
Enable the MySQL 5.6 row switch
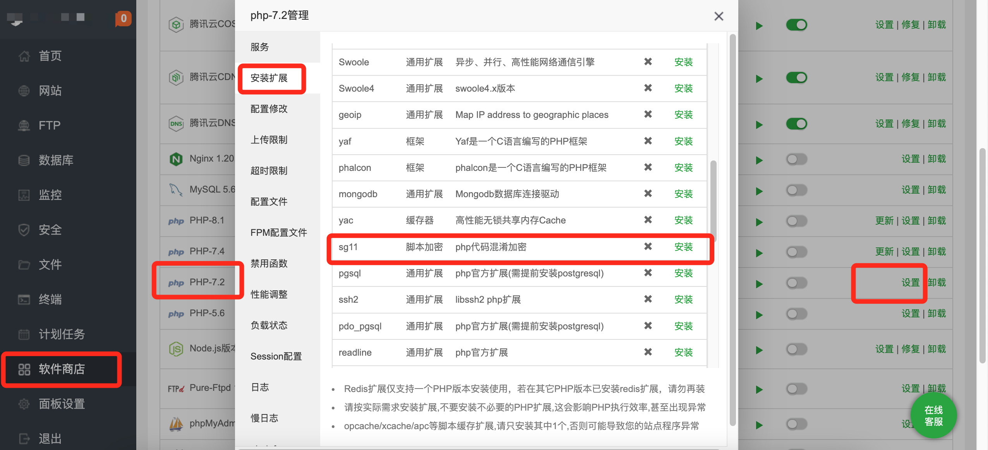coord(796,190)
